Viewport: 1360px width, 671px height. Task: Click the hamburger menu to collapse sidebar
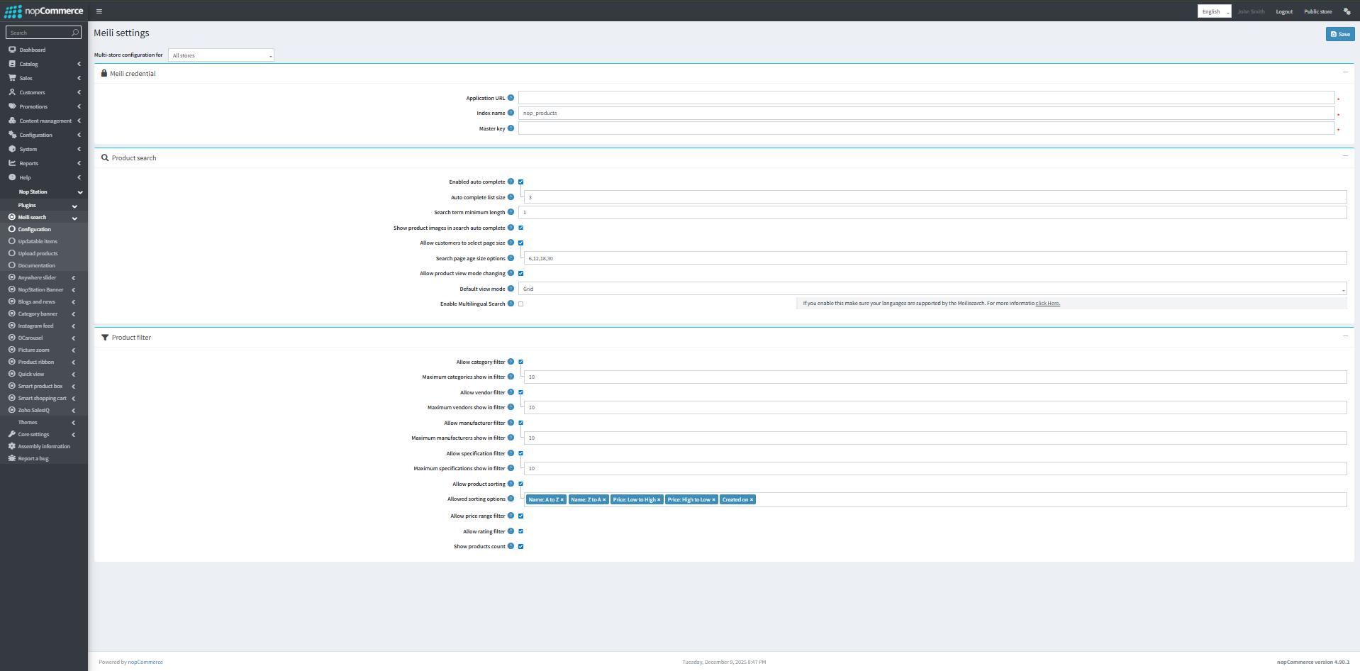[99, 11]
